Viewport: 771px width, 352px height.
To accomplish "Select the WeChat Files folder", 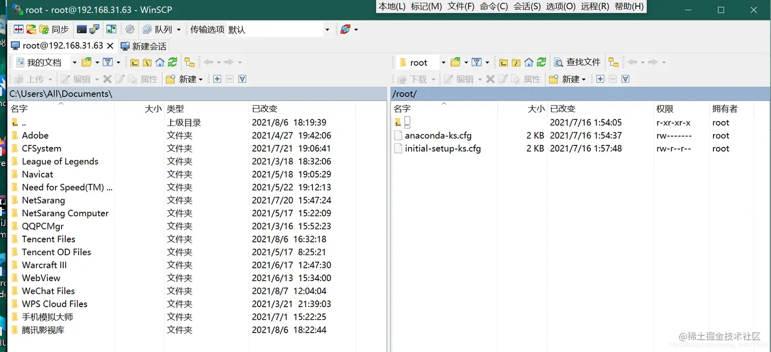I will coord(48,291).
